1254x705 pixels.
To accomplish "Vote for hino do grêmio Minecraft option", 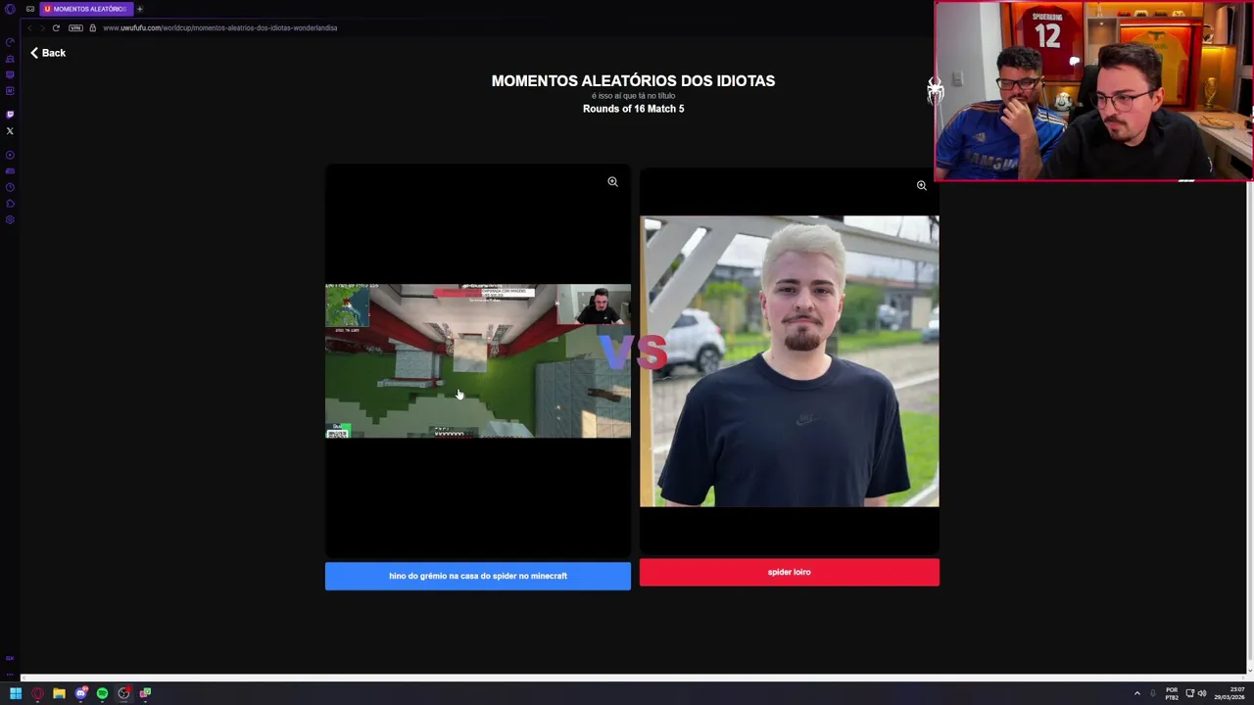I will pos(478,576).
